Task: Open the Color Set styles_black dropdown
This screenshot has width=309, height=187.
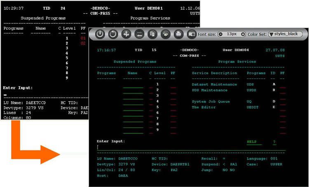Action: (286, 34)
